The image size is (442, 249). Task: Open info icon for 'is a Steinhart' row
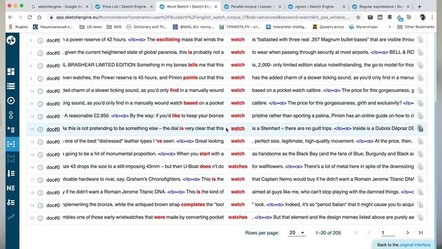click(x=40, y=129)
